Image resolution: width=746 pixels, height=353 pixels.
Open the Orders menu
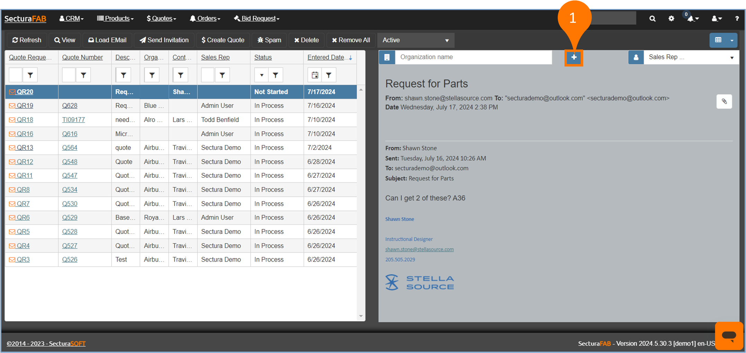205,19
